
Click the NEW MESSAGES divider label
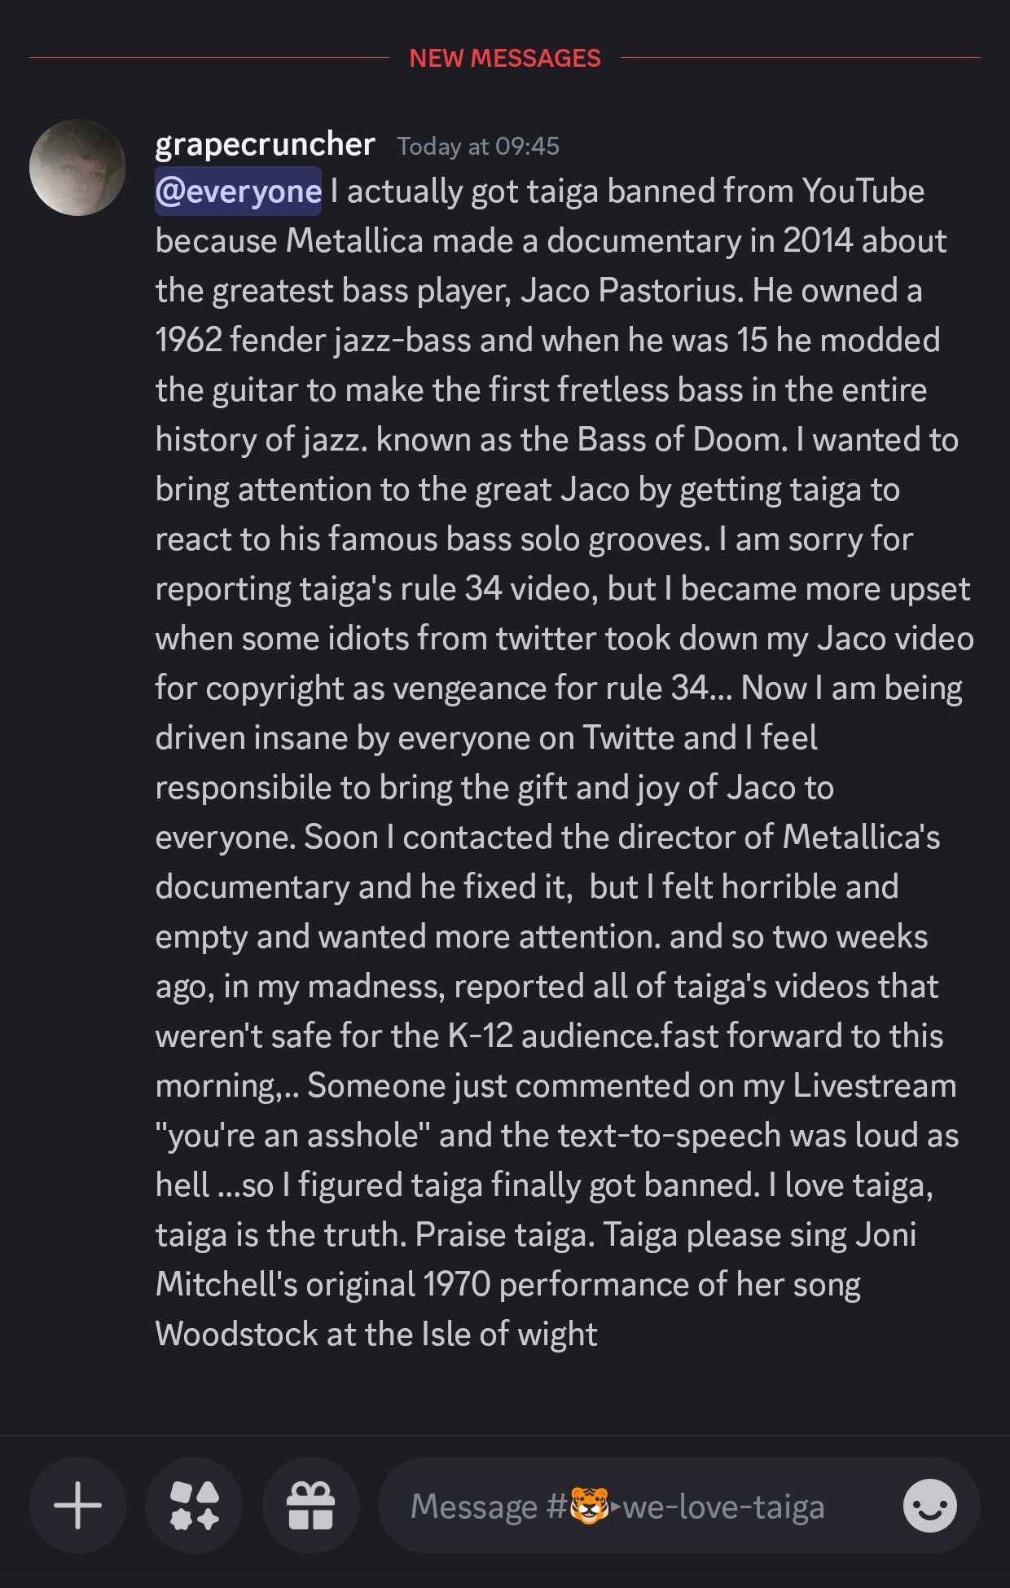click(505, 58)
